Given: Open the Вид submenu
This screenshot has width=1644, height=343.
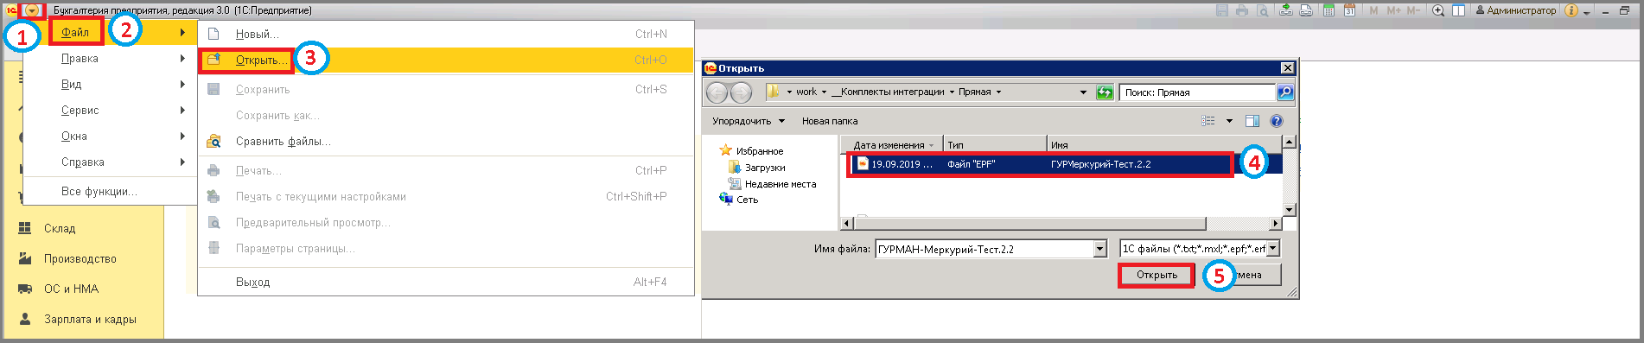Looking at the screenshot, I should pos(111,84).
